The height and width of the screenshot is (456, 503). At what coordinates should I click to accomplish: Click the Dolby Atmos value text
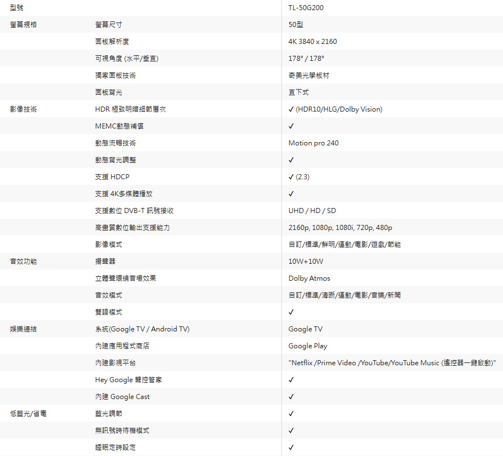pyautogui.click(x=309, y=278)
